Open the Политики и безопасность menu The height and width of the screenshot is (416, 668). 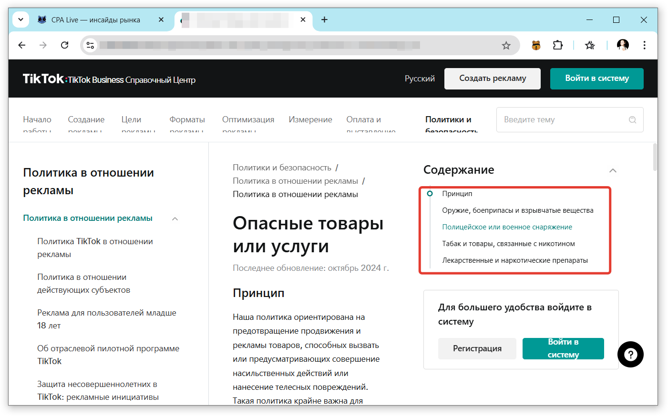pos(452,125)
